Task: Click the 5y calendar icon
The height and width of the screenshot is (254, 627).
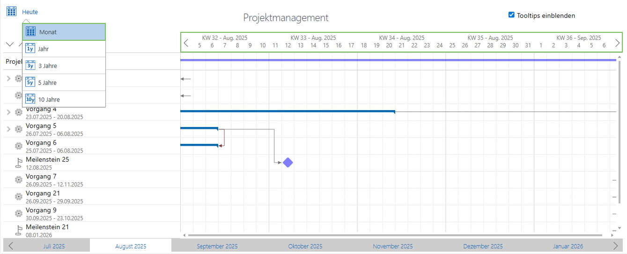Action: coord(30,82)
